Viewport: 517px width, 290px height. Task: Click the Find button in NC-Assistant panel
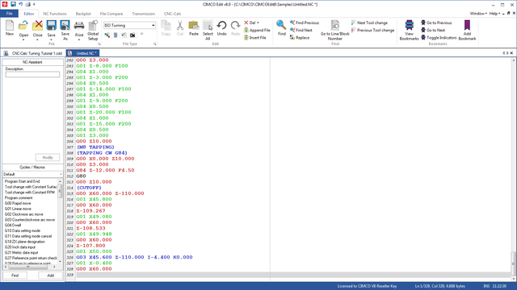pos(15,275)
